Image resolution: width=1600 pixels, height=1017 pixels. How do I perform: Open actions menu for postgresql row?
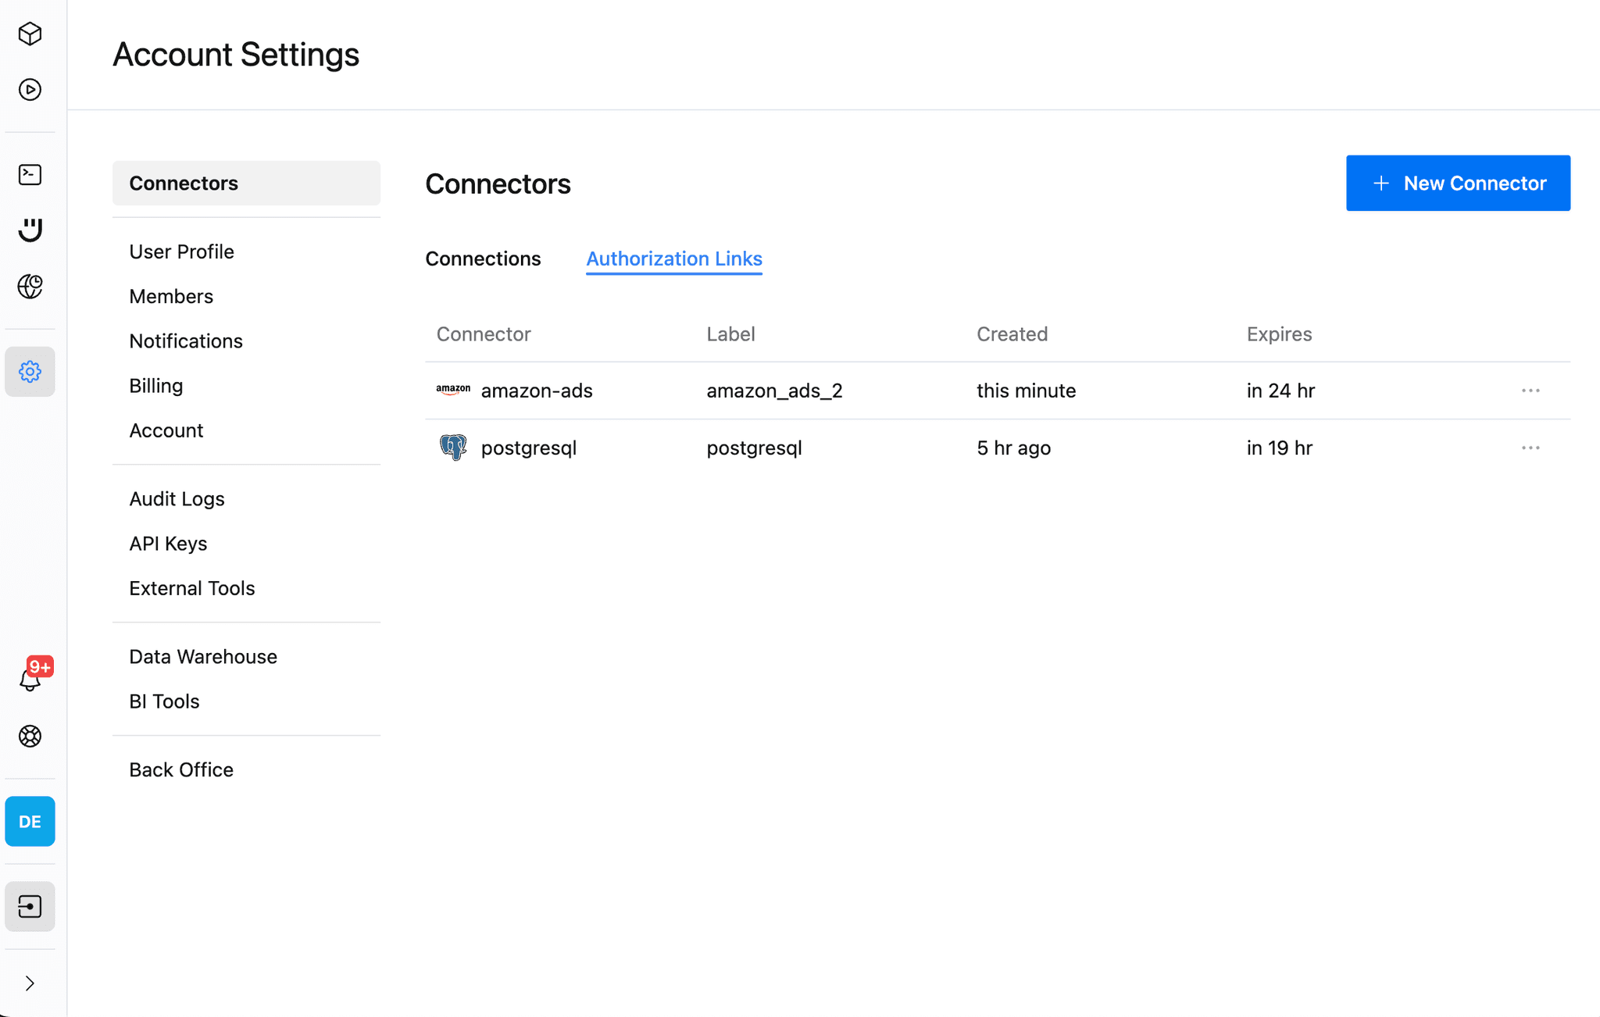[1530, 447]
